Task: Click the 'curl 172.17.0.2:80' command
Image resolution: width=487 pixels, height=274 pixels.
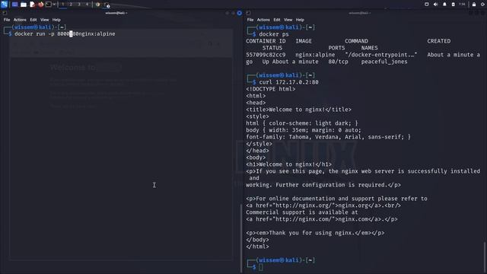Action: point(288,82)
